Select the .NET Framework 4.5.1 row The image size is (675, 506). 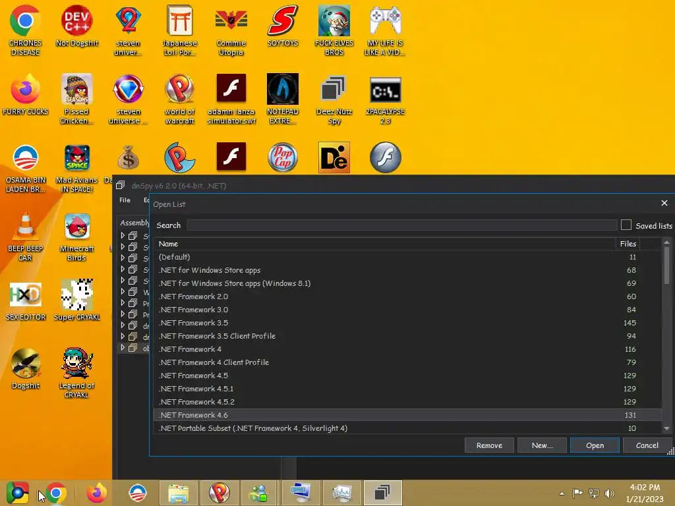407,389
